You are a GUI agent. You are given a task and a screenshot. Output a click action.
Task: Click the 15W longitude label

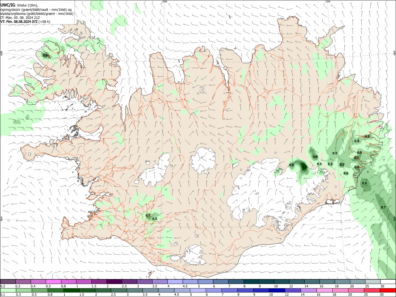click(328, 2)
